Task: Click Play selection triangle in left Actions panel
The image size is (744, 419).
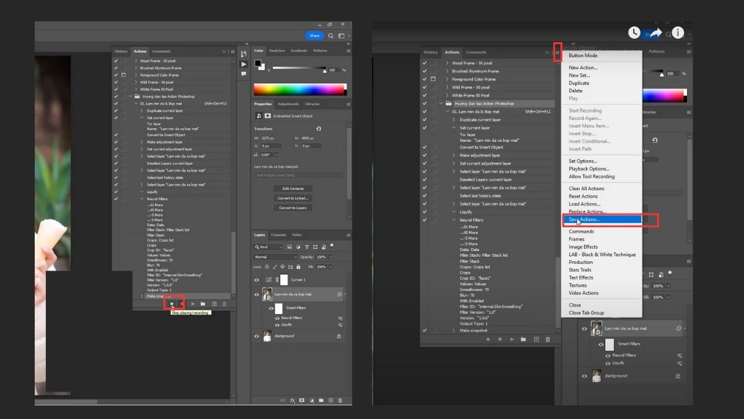Action: pyautogui.click(x=193, y=304)
